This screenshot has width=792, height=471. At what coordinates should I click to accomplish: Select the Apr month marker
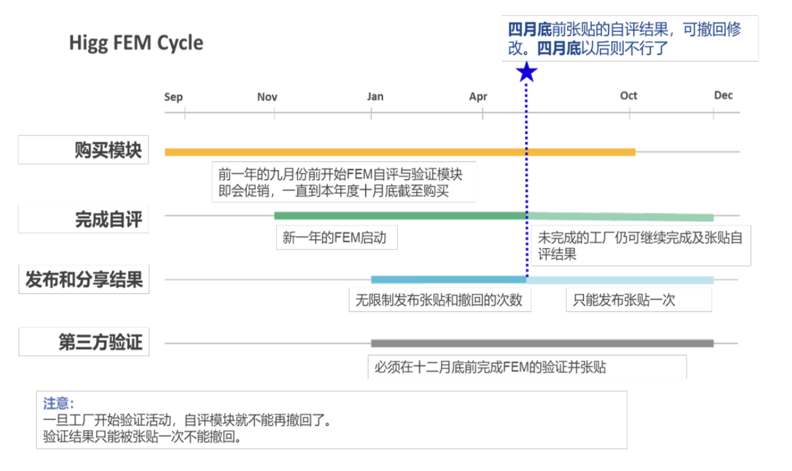tap(478, 97)
